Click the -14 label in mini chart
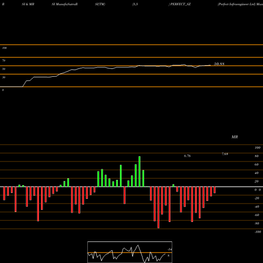 [x=169, y=249]
